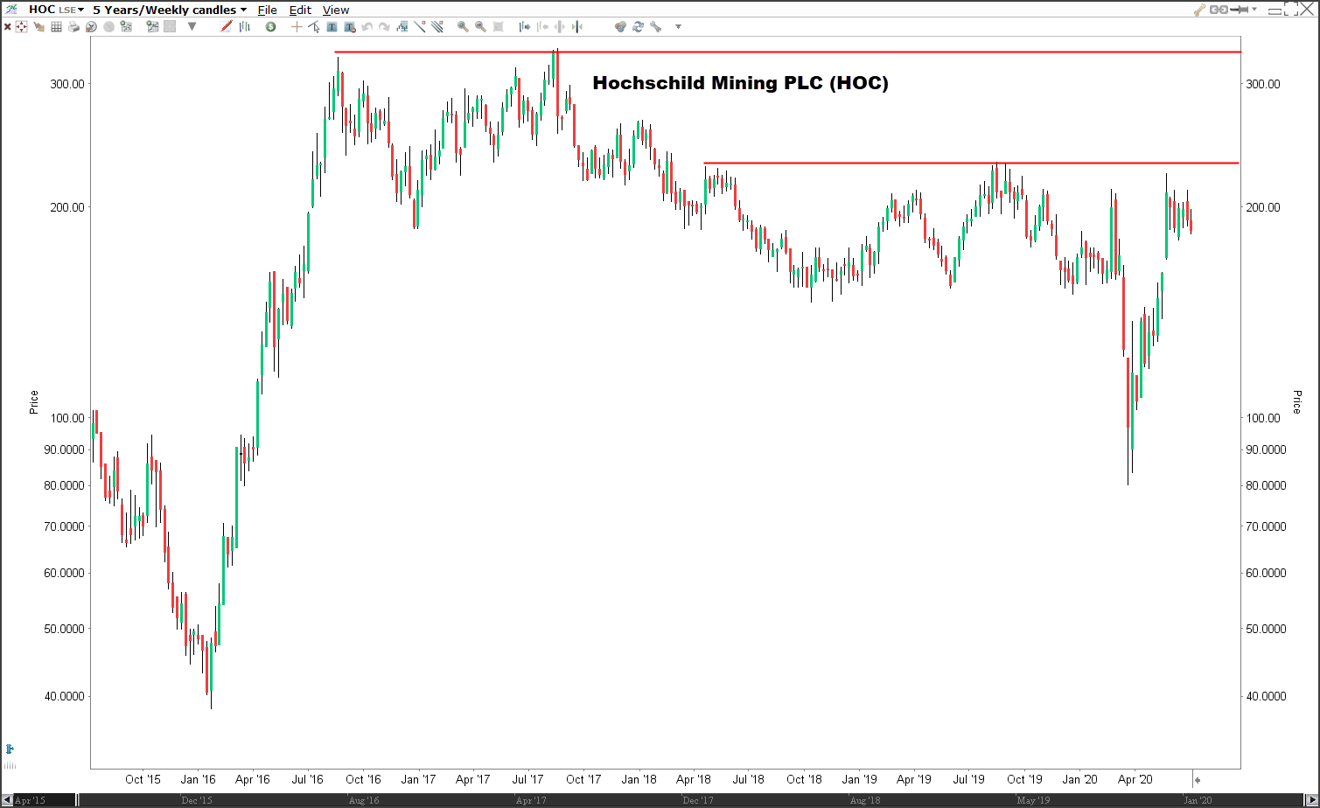1320x808 pixels.
Task: Click the blue bar with right arrow icon
Action: pyautogui.click(x=524, y=27)
